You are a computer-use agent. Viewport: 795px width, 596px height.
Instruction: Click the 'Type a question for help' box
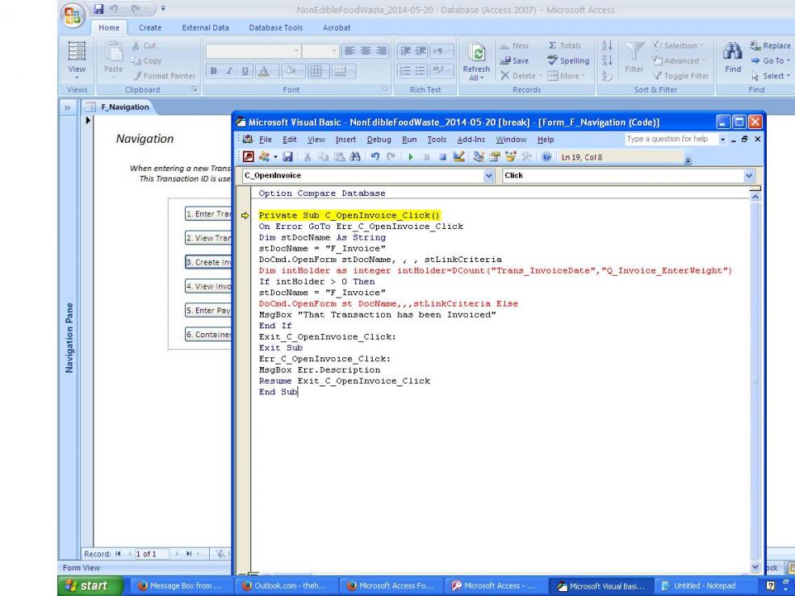(x=667, y=140)
